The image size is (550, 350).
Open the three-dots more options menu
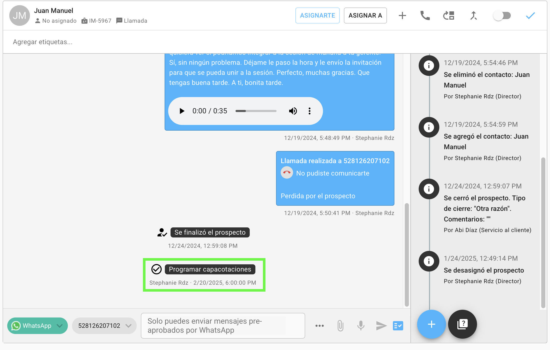point(319,325)
